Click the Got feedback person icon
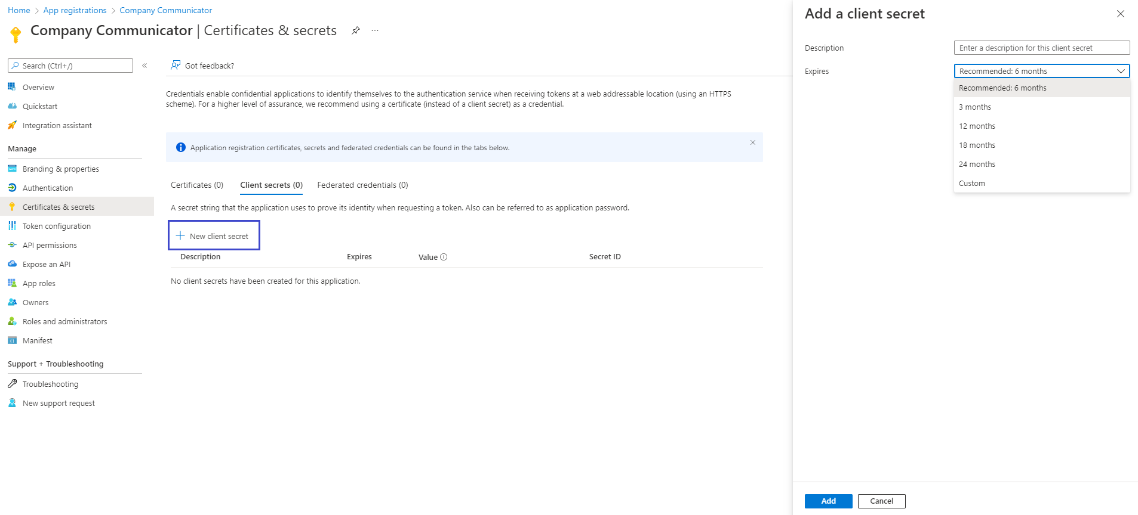 tap(176, 65)
